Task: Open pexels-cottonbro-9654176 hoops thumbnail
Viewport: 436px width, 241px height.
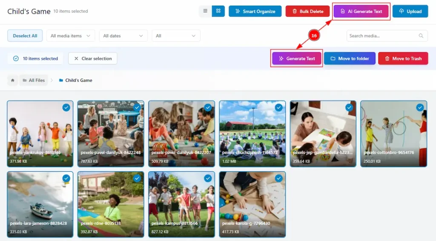Action: coord(394,134)
